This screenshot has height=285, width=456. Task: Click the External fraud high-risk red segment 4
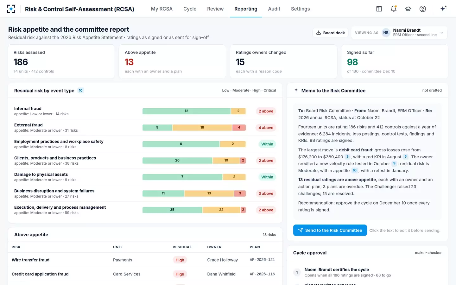coord(239,128)
